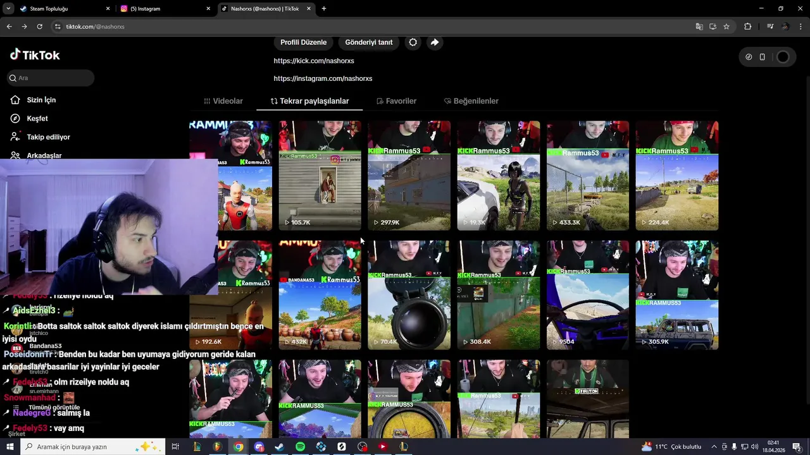The height and width of the screenshot is (455, 810).
Task: Open TikTok profile settings gear
Action: 413,42
